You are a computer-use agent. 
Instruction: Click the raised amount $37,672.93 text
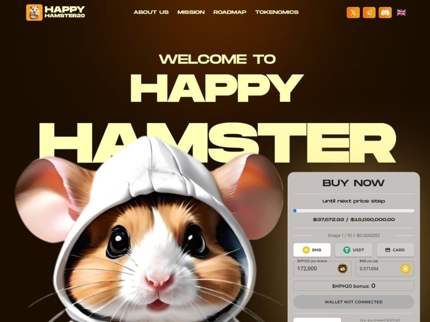click(328, 219)
